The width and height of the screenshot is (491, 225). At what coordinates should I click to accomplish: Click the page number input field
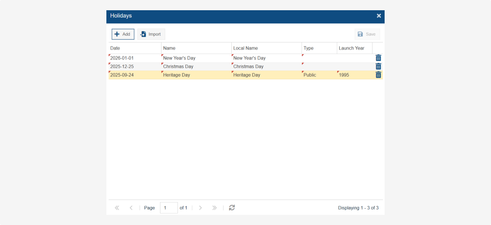(x=169, y=208)
